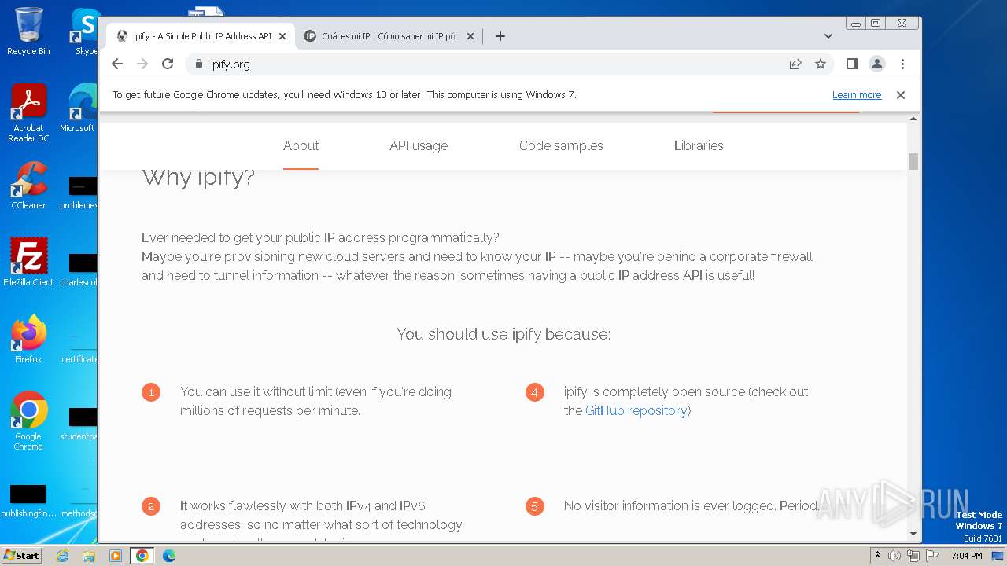This screenshot has width=1007, height=566.
Task: Launch Firefox from the desktop
Action: pyautogui.click(x=28, y=340)
